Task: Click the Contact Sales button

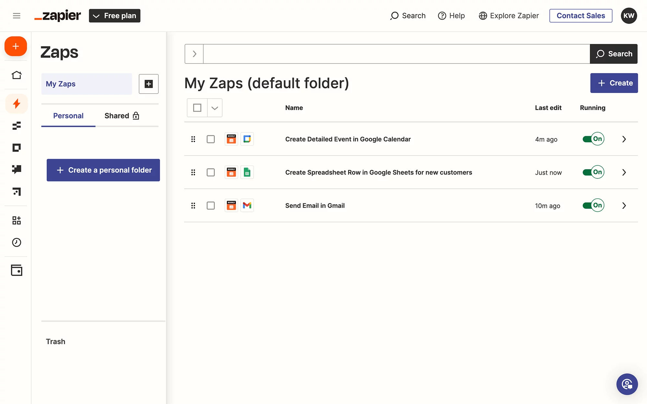Action: click(x=581, y=16)
